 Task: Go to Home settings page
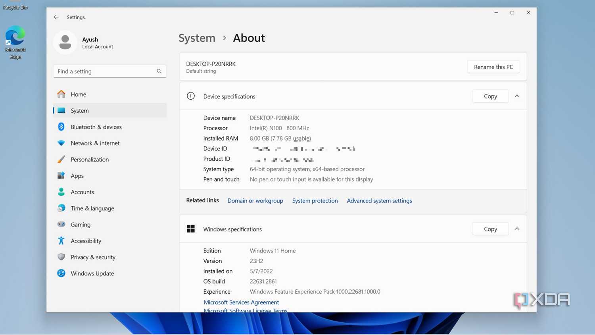(110, 94)
